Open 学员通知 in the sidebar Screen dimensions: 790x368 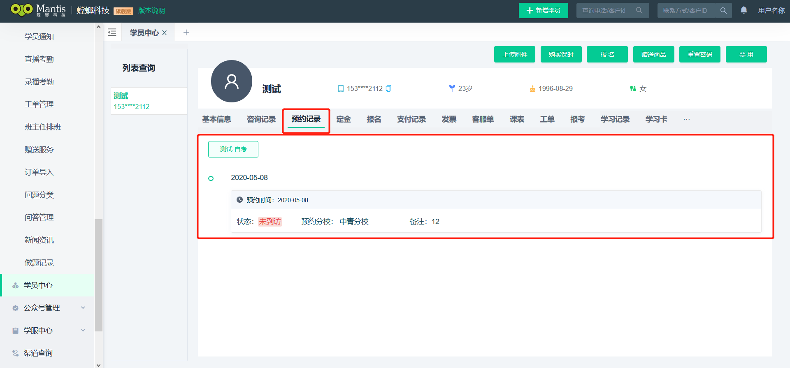[x=39, y=37]
